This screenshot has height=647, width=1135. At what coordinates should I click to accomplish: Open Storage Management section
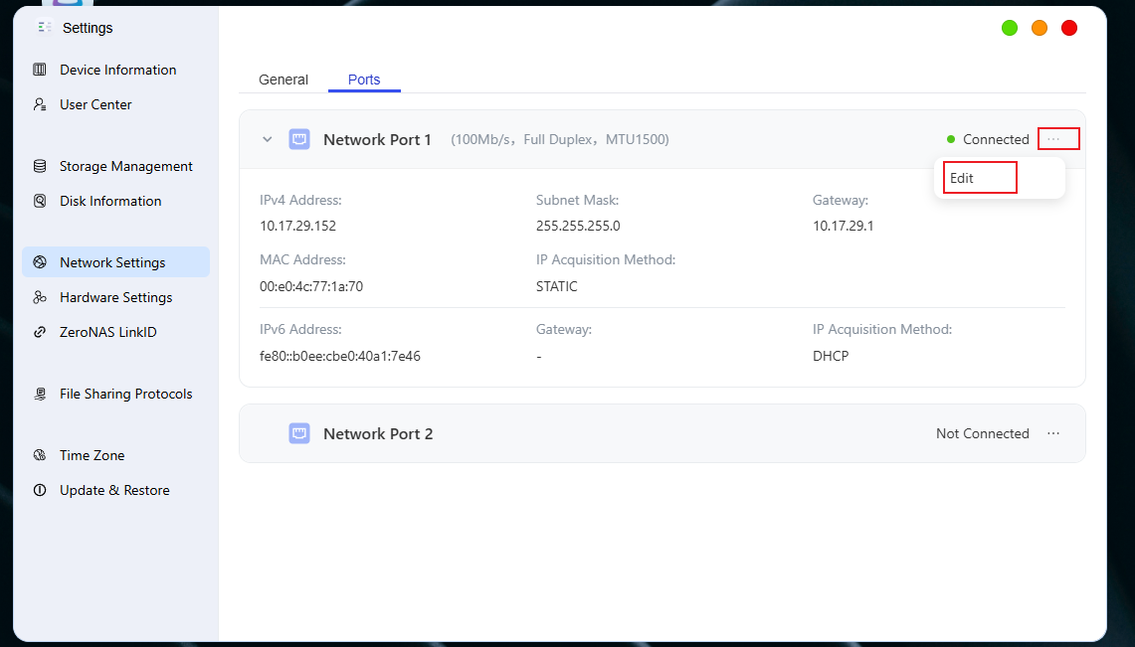click(x=115, y=166)
